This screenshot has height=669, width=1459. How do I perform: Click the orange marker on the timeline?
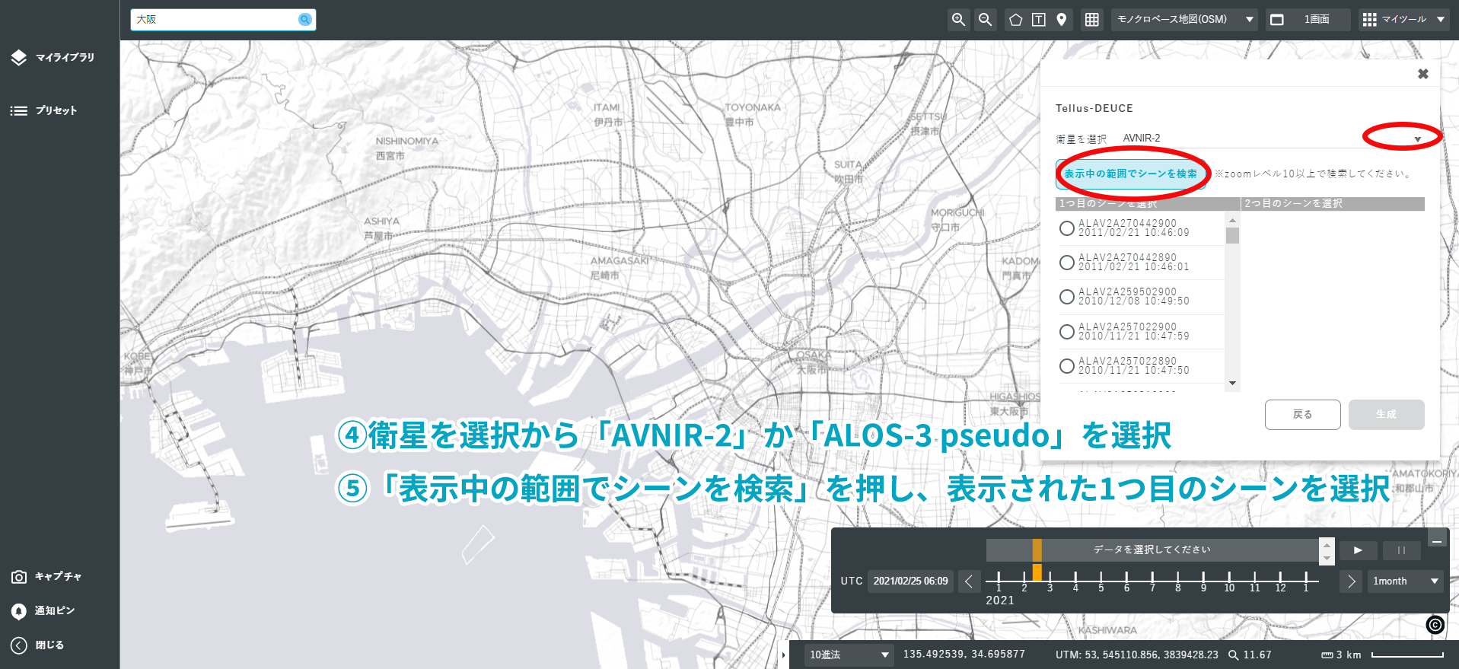1037,572
